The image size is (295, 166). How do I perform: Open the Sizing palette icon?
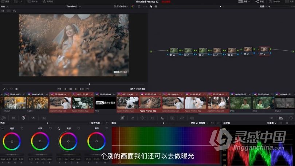coord(182,118)
